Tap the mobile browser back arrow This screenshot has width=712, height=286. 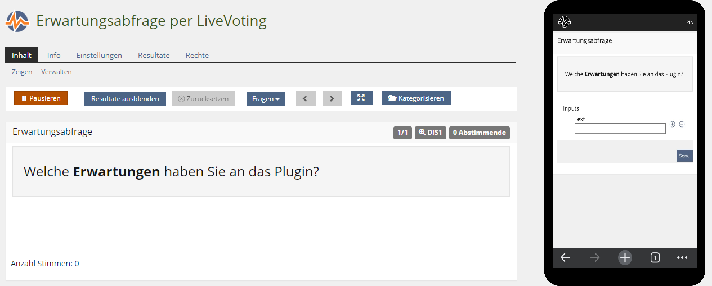565,257
